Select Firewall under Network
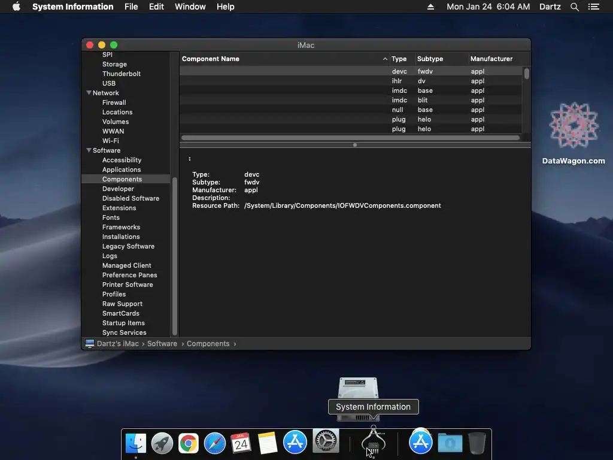The height and width of the screenshot is (460, 613). 114,102
